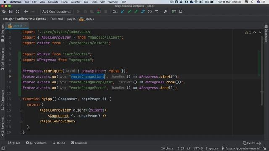Open the Git tool window at bottom

(14, 143)
